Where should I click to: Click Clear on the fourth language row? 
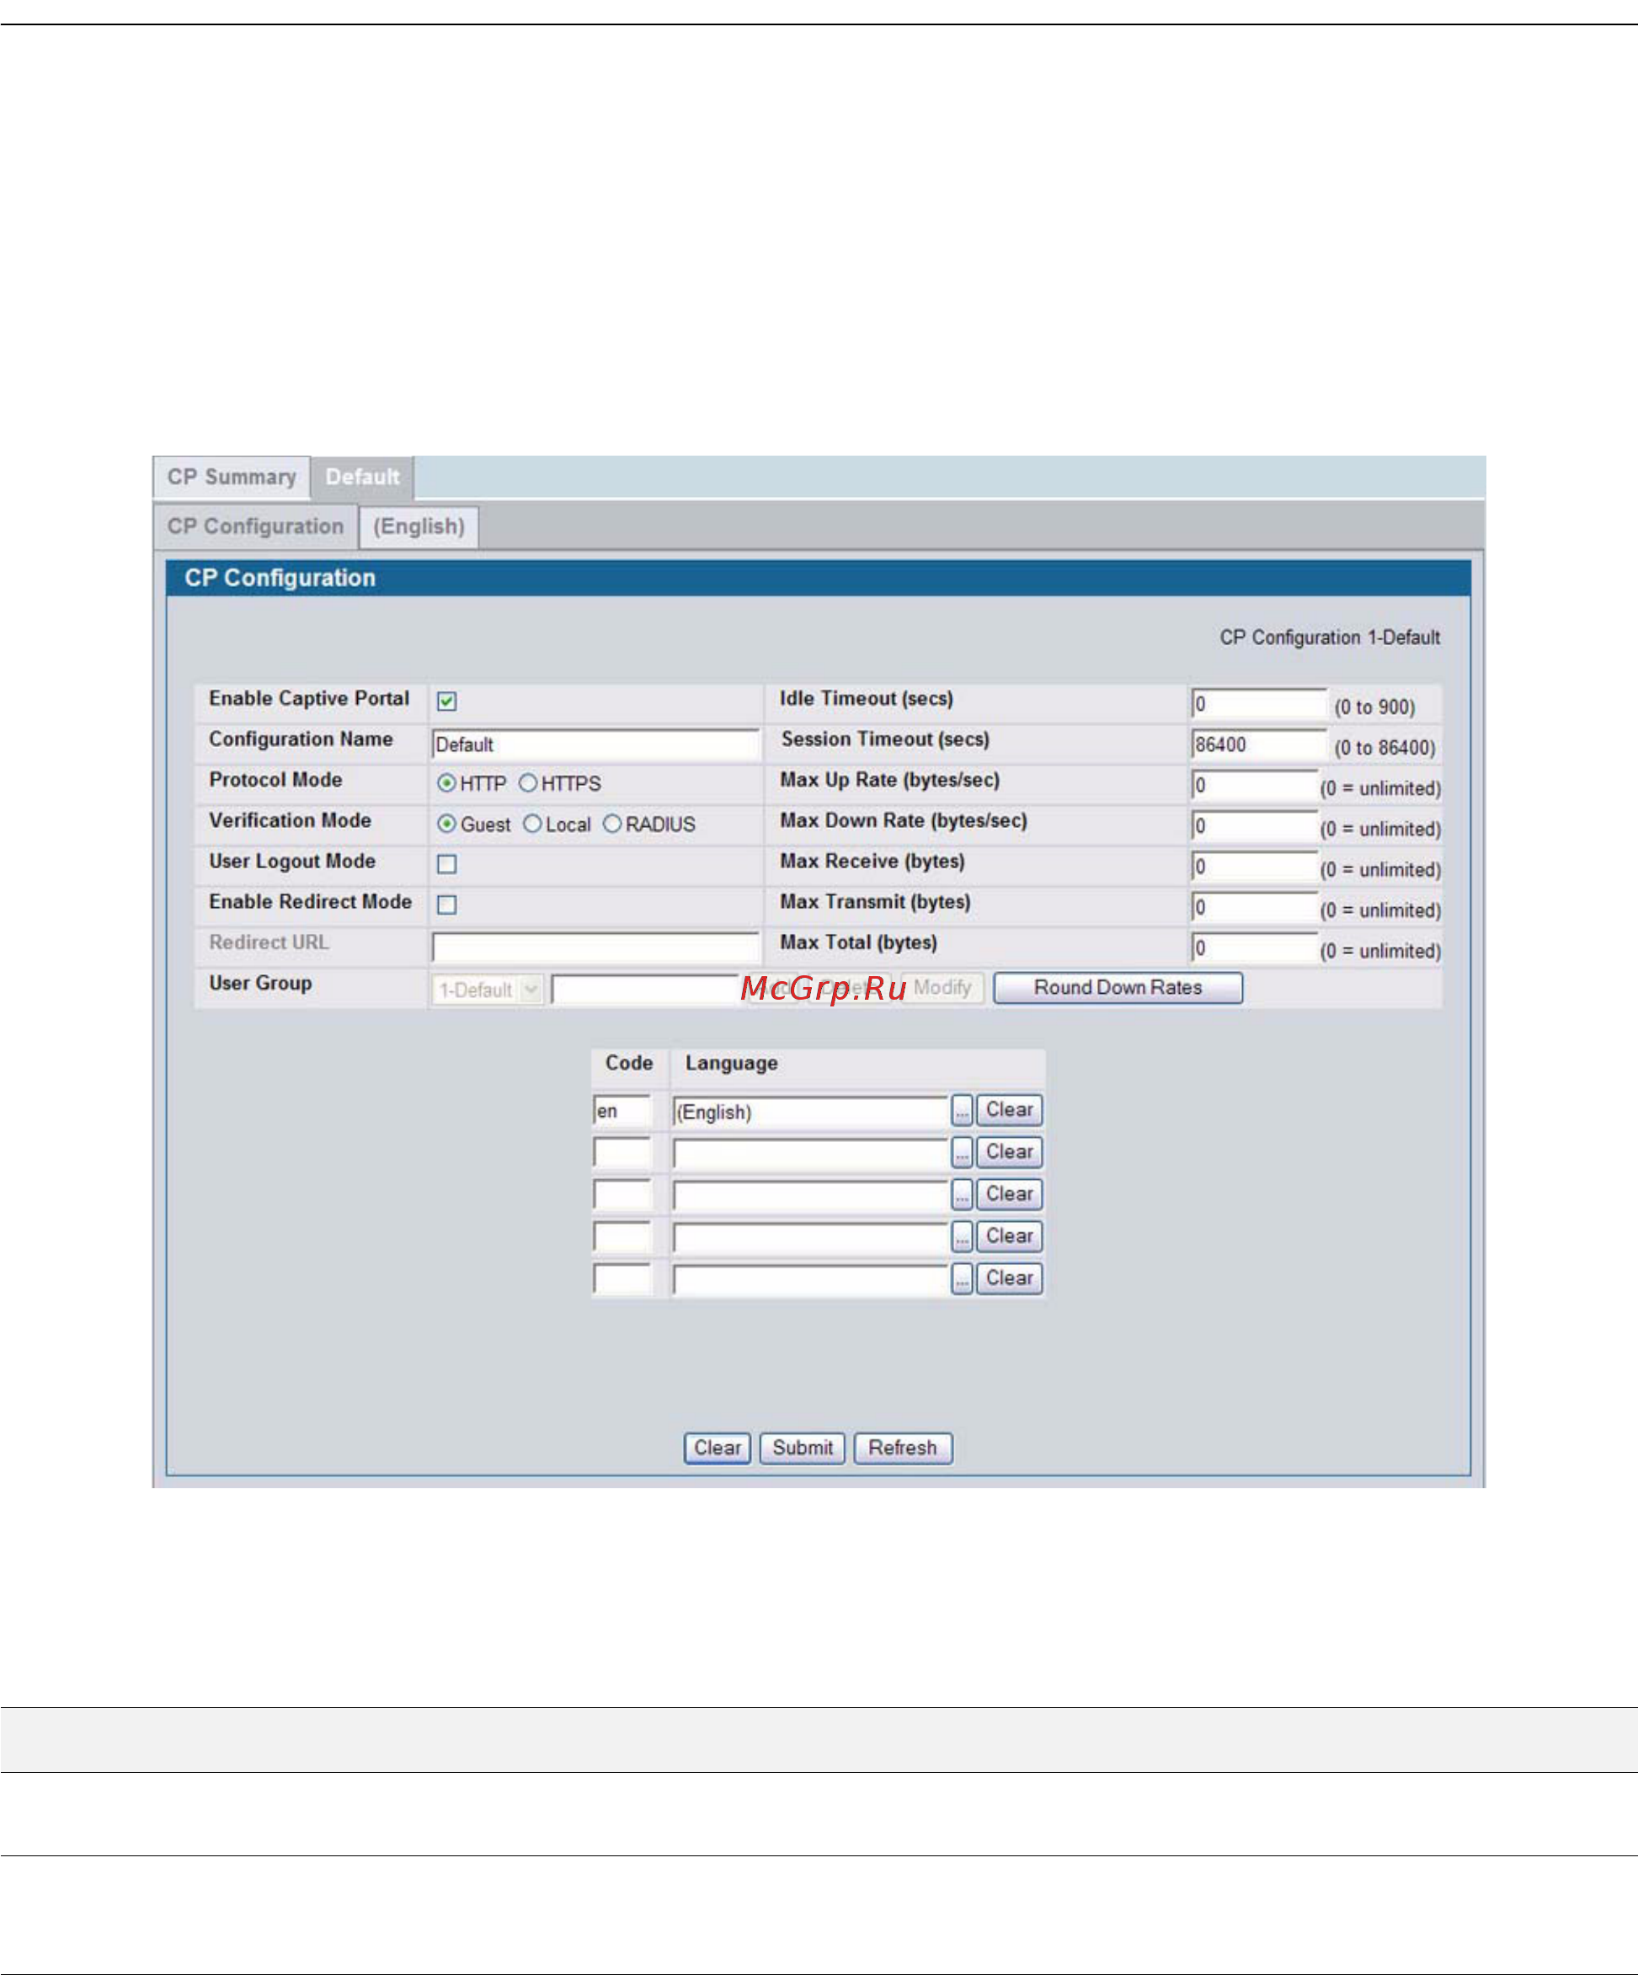tap(1009, 1236)
